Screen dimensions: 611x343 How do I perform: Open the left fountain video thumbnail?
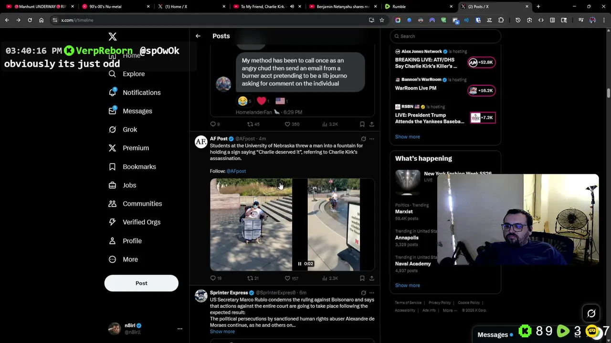click(251, 224)
